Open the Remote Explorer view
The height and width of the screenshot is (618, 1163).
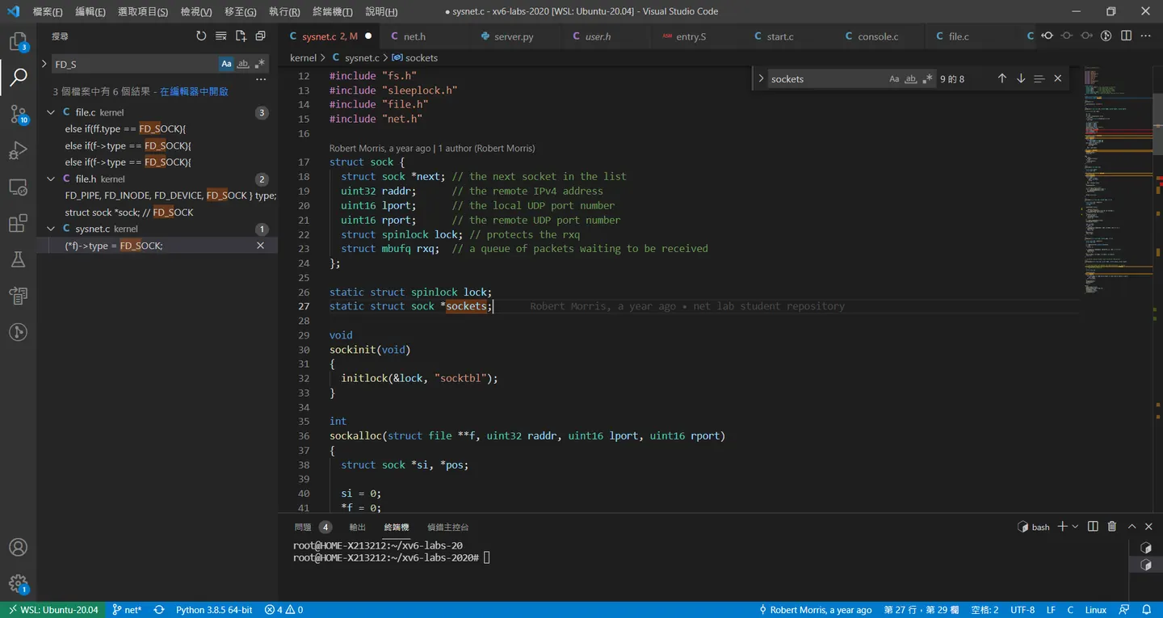pyautogui.click(x=18, y=187)
